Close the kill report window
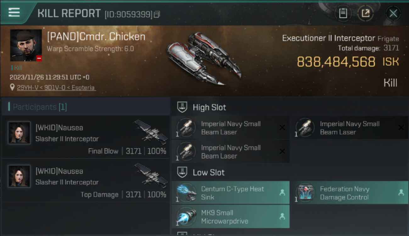Viewport: 409px width, 236px height. pos(393,13)
